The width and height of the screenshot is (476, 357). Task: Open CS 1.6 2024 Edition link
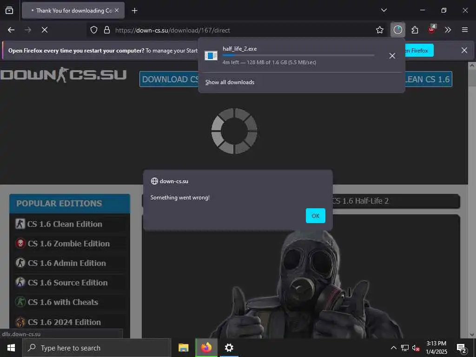(64, 322)
